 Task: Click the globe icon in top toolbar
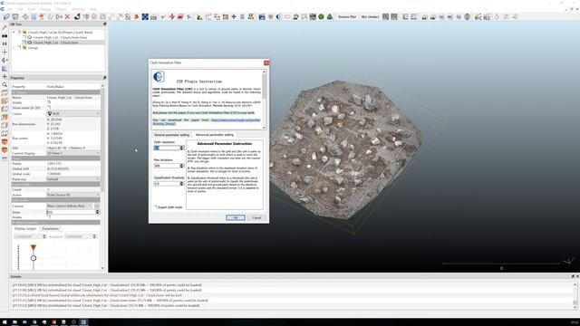[468, 16]
